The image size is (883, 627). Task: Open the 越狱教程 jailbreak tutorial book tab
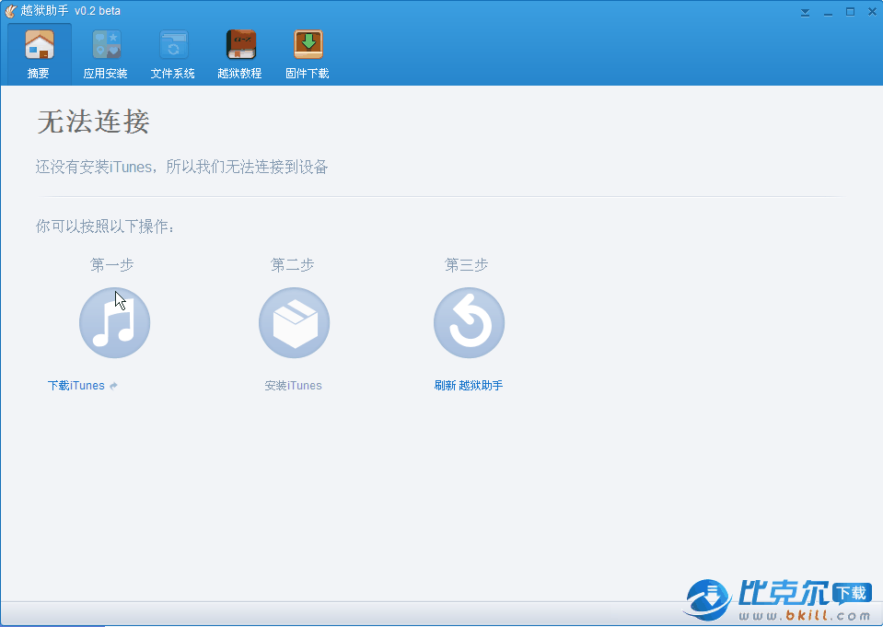(x=240, y=54)
